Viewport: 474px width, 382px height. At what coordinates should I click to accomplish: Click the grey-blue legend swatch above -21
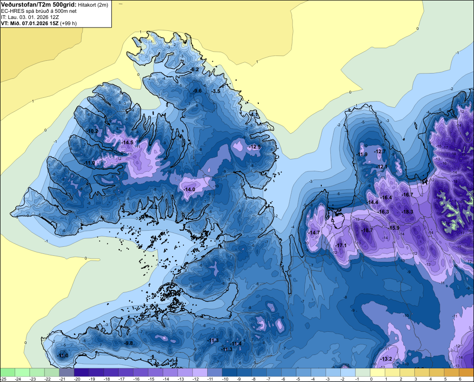click(x=66, y=372)
